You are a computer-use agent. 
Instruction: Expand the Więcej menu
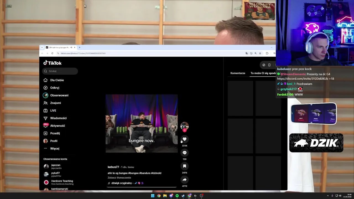(x=51, y=148)
